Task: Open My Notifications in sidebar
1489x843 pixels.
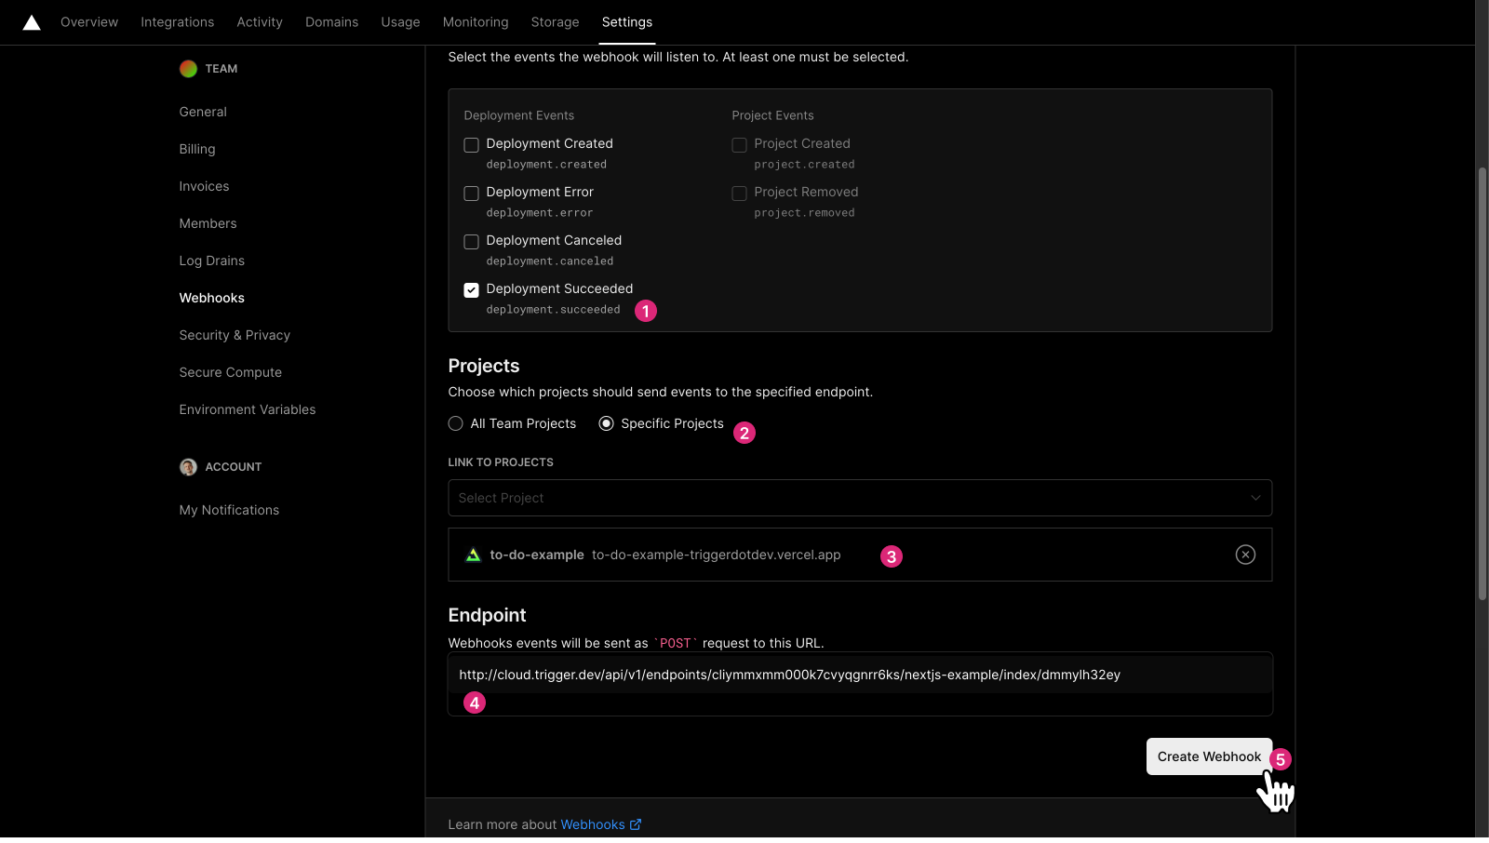Action: pos(230,510)
